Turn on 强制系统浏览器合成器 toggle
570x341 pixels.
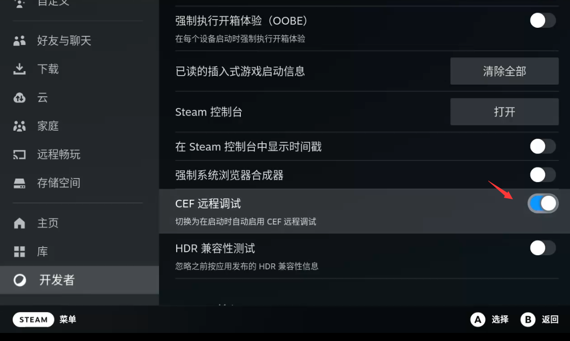[543, 175]
